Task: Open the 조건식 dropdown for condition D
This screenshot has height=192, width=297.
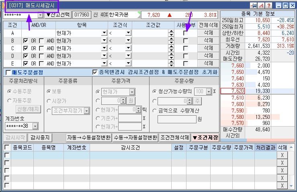Action: [129, 56]
